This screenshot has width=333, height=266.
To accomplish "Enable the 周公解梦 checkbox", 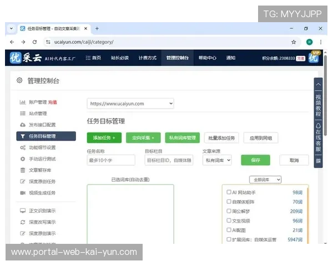I will (x=229, y=211).
